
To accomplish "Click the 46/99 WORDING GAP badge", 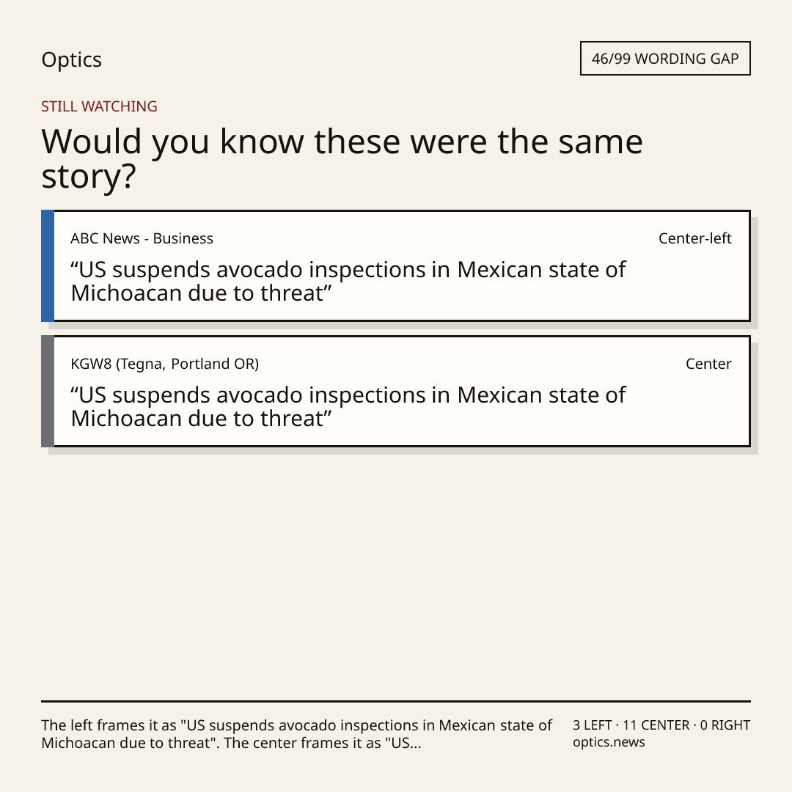I will (x=665, y=59).
